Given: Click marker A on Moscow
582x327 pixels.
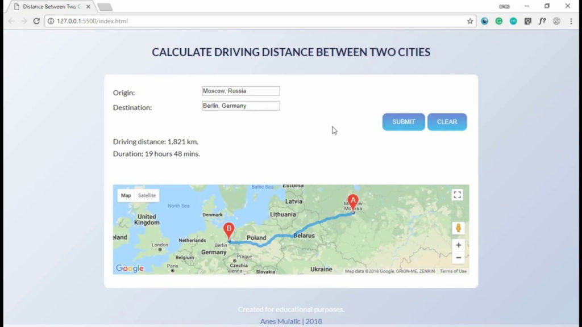Looking at the screenshot, I should [353, 203].
